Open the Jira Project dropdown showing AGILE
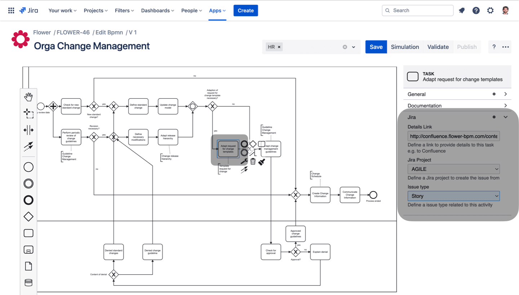 (x=453, y=169)
